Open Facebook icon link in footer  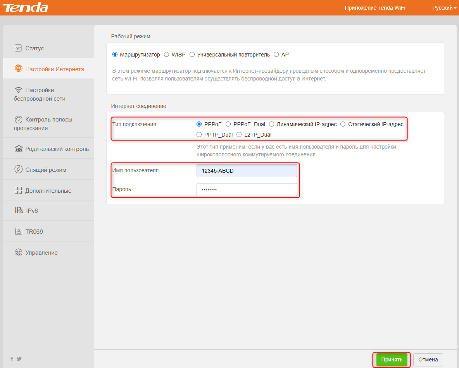pyautogui.click(x=12, y=359)
